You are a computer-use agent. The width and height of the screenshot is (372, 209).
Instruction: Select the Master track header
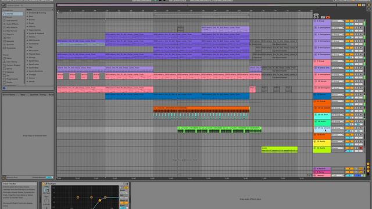(322, 175)
